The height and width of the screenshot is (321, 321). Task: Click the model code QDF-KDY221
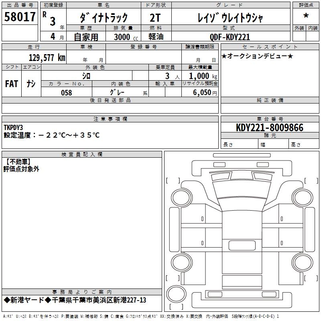[x=230, y=37]
